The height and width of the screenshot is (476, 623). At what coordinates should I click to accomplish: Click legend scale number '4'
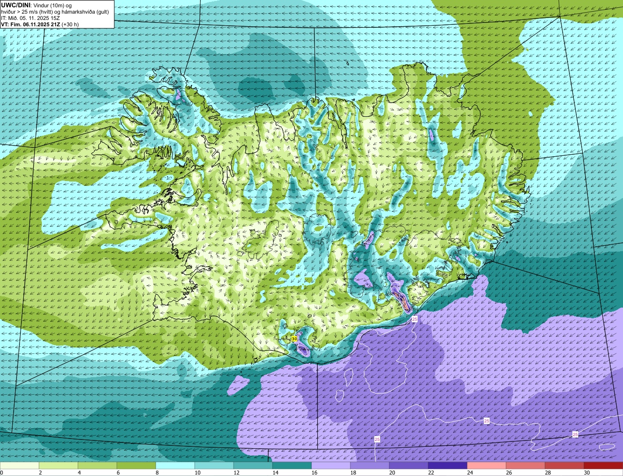click(x=79, y=473)
